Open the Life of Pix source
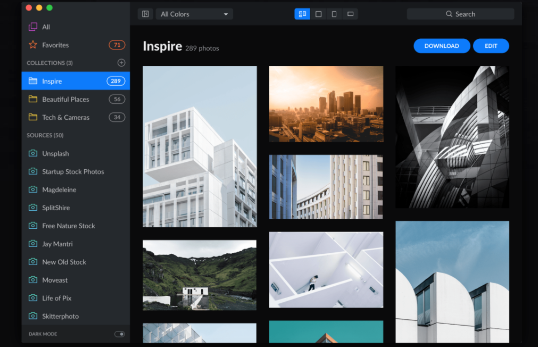Viewport: 538px width, 347px height. point(76,298)
